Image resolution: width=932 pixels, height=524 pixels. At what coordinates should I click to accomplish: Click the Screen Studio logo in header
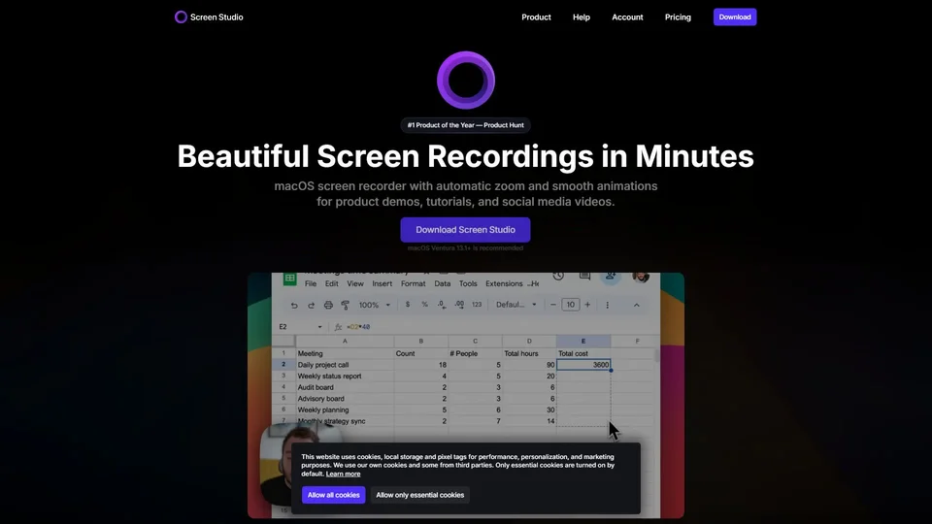(209, 17)
